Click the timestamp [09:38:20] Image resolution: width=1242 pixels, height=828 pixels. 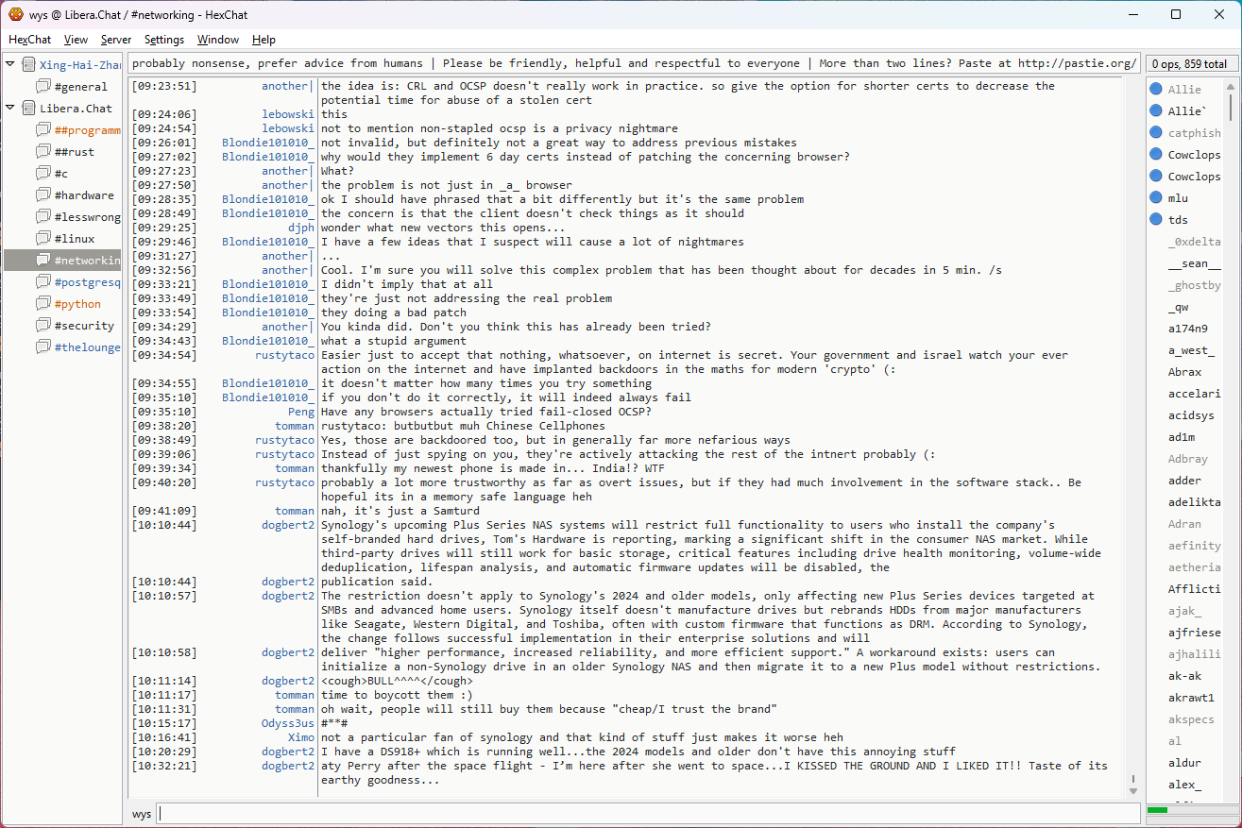pos(164,426)
